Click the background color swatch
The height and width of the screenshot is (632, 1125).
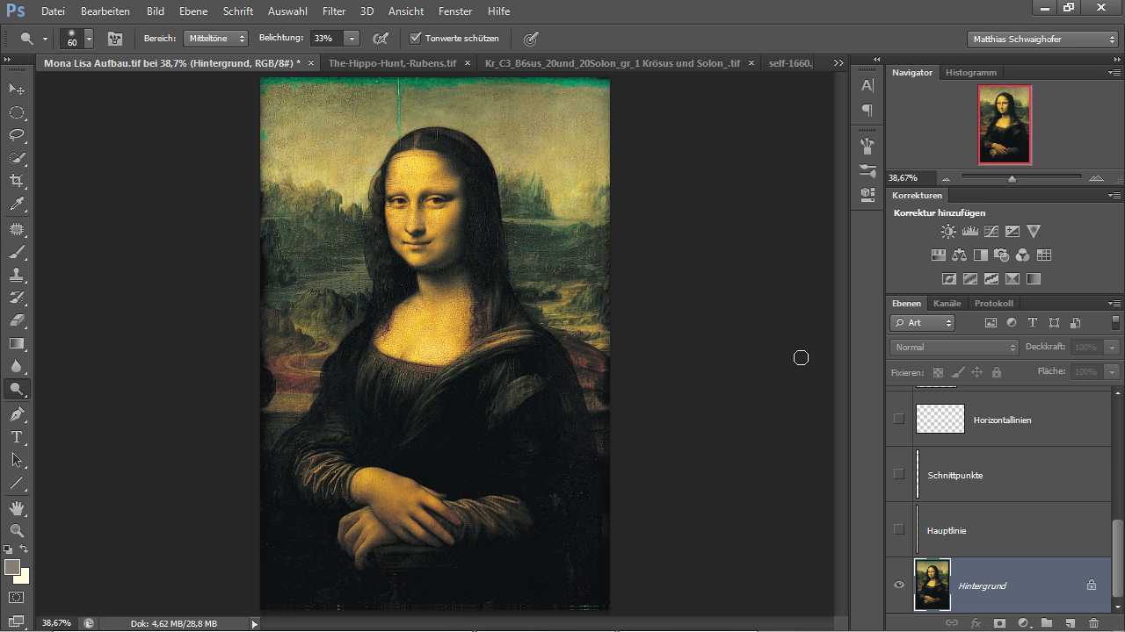(23, 578)
